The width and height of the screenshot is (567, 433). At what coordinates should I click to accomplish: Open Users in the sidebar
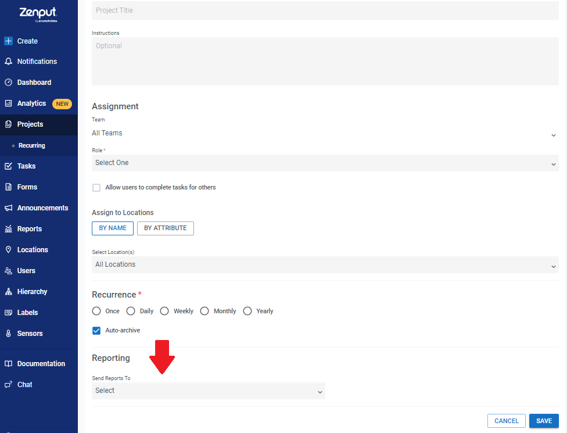tap(26, 271)
